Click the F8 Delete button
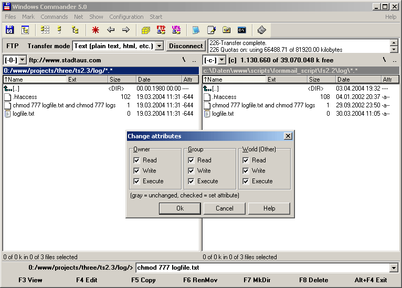 click(x=313, y=280)
